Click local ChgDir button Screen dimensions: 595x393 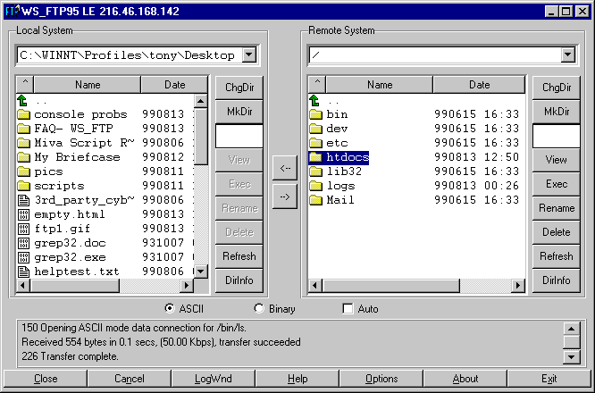click(x=239, y=88)
